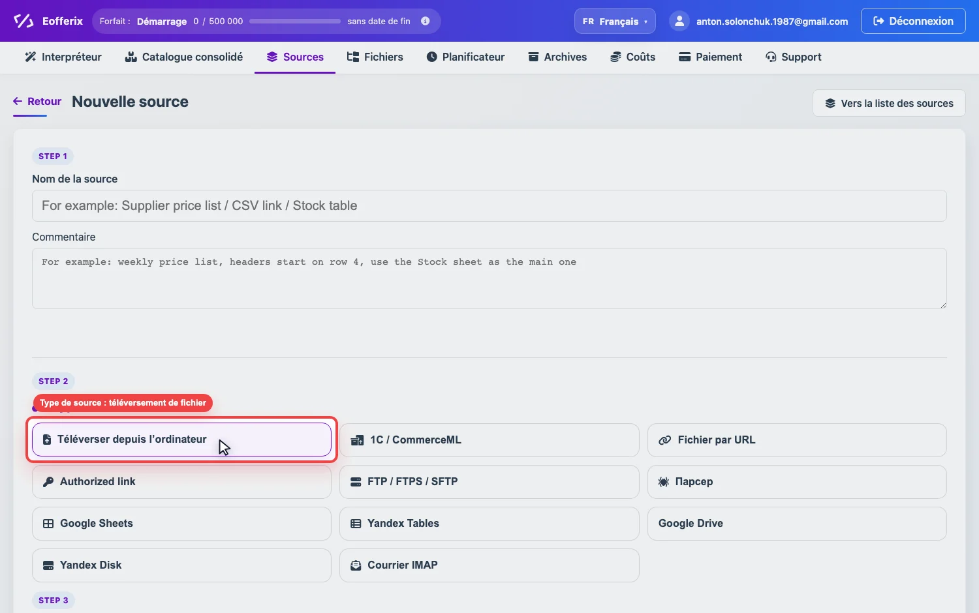Screen dimensions: 979x613
Task: Click into the Commentaire text area
Action: (489, 278)
